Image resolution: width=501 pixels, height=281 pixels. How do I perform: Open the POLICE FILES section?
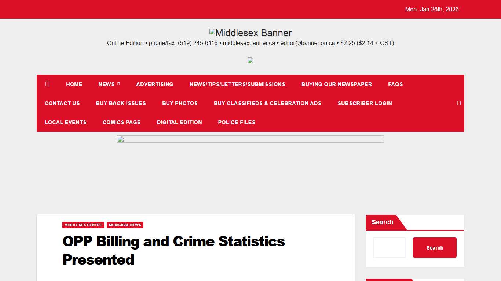coord(237,122)
